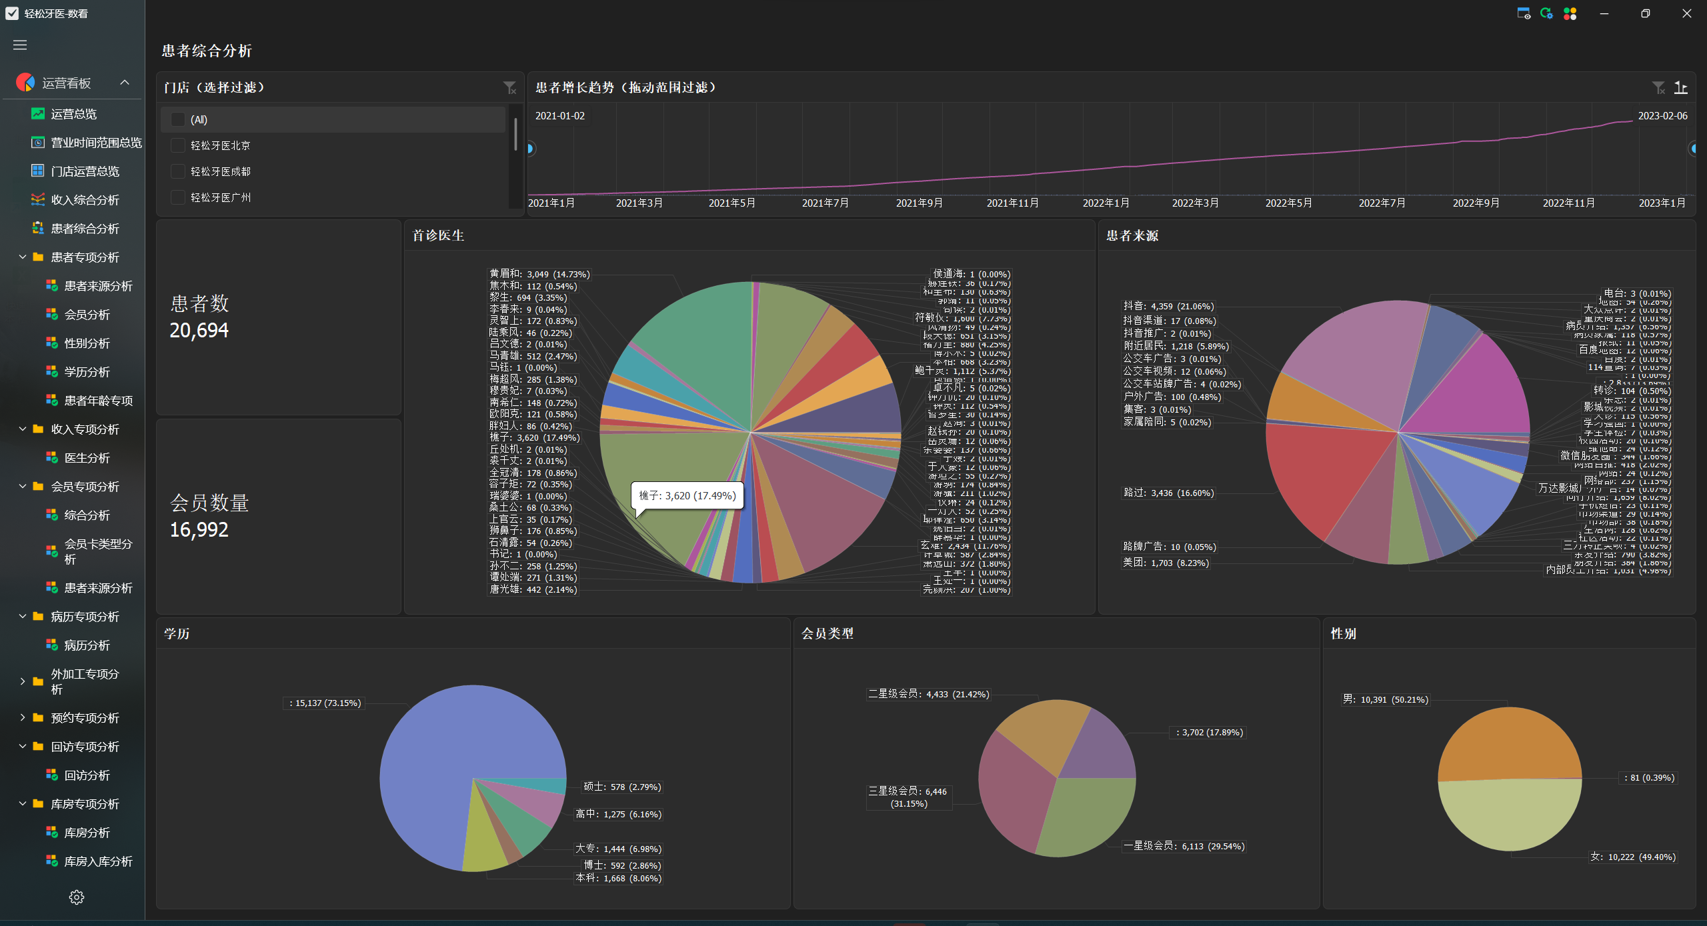
Task: Click the range flags icon in 患者增长趋势 header
Action: [x=1681, y=88]
